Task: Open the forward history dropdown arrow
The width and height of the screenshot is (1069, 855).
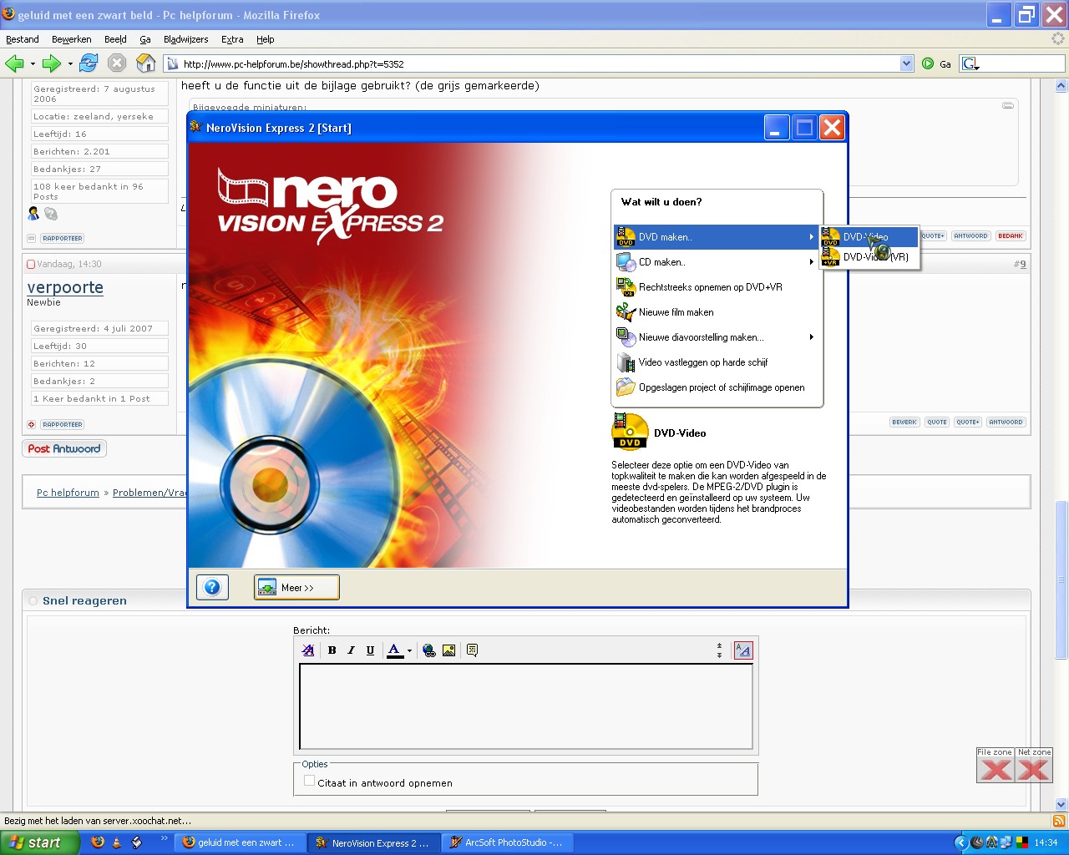Action: 70,63
